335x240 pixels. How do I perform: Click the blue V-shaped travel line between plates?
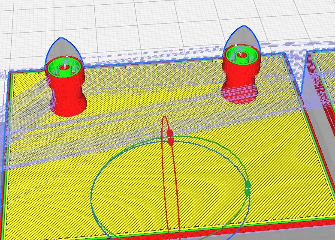(306, 77)
